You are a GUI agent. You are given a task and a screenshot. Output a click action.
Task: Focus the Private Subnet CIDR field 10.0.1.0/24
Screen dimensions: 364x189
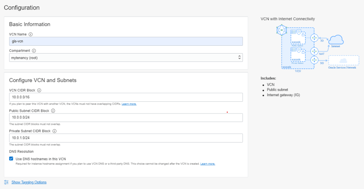coord(126,138)
